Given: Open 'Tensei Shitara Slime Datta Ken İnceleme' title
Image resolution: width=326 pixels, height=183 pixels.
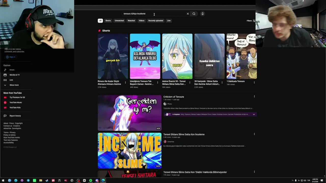Looking at the screenshot, I should 184,134.
